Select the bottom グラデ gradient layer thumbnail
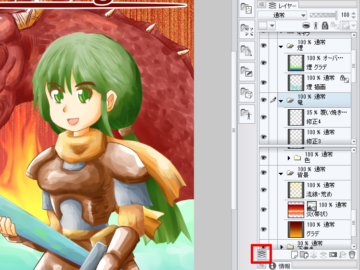360x270 pixels. 296,230
